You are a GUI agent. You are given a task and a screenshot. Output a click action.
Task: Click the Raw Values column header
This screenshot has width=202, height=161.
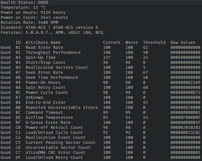[x=183, y=43]
